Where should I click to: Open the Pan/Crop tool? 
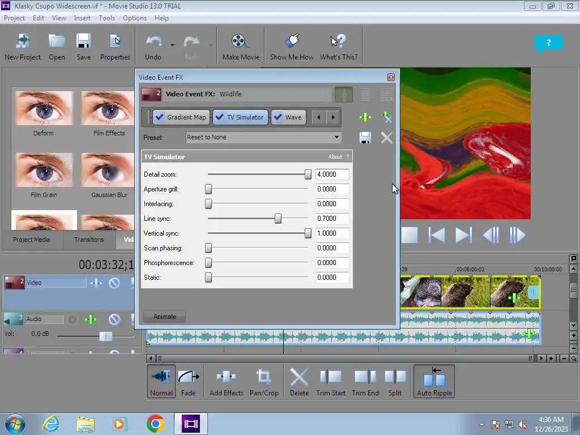[x=264, y=381]
